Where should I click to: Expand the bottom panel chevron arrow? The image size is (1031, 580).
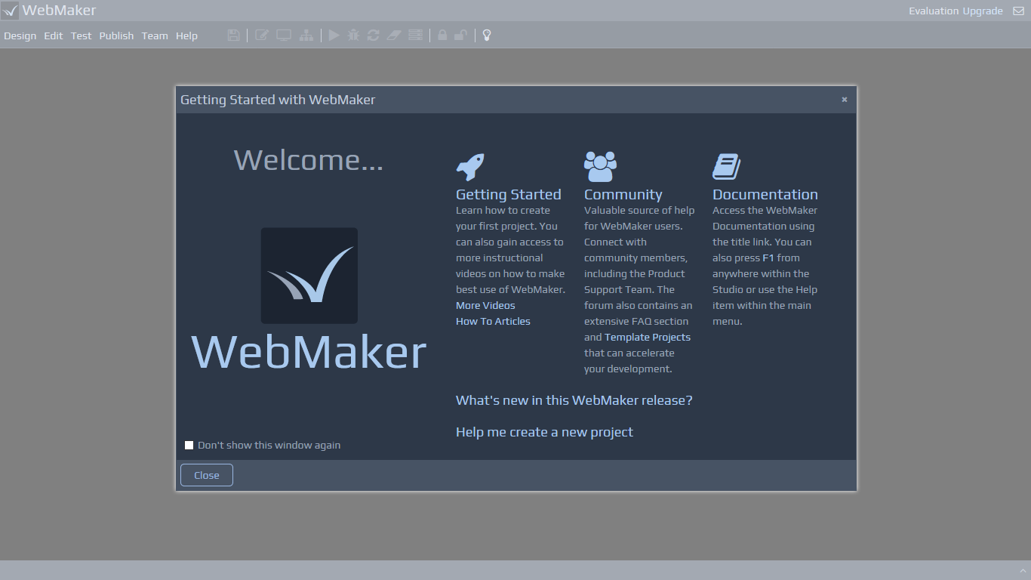pos(1023,570)
